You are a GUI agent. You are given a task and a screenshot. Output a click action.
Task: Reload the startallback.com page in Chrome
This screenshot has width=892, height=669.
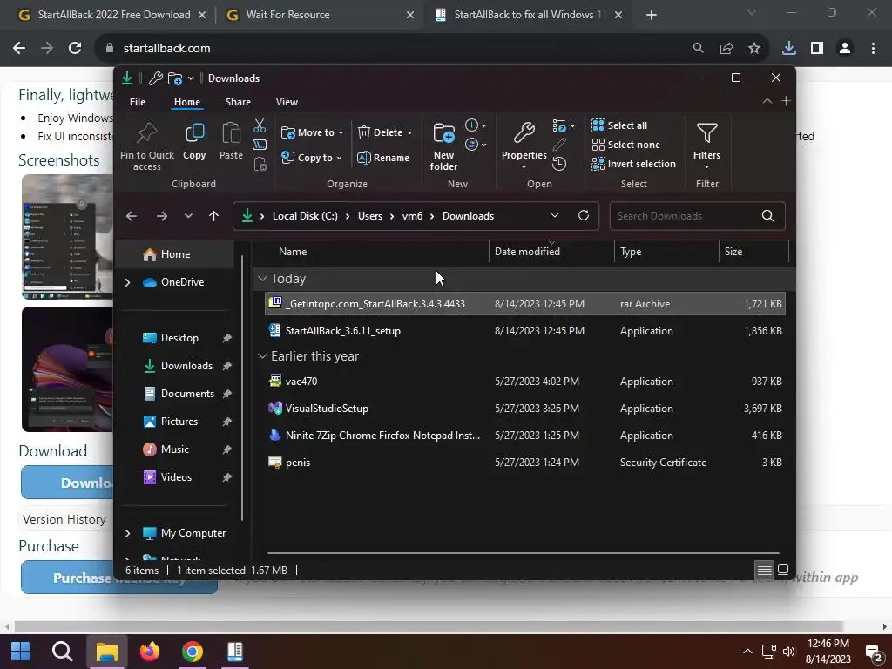pos(75,49)
